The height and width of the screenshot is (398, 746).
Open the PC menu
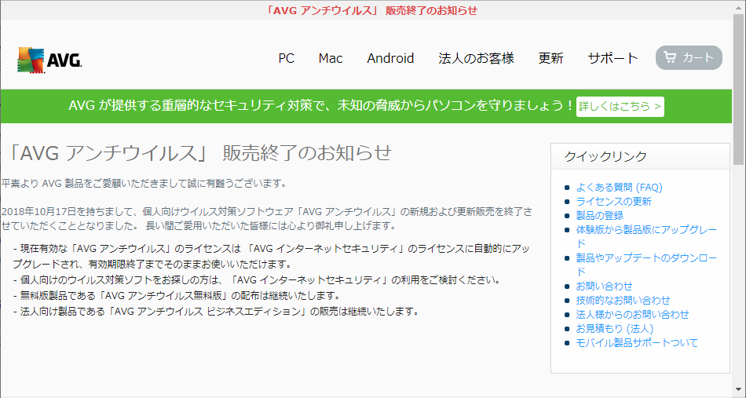(x=287, y=58)
